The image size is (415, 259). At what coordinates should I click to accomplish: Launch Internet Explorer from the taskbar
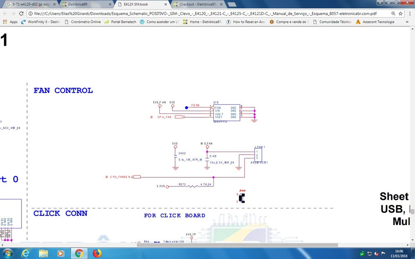click(25, 253)
